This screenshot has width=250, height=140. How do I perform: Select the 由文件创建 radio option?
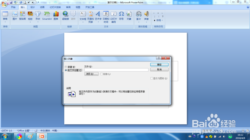(x=66, y=70)
